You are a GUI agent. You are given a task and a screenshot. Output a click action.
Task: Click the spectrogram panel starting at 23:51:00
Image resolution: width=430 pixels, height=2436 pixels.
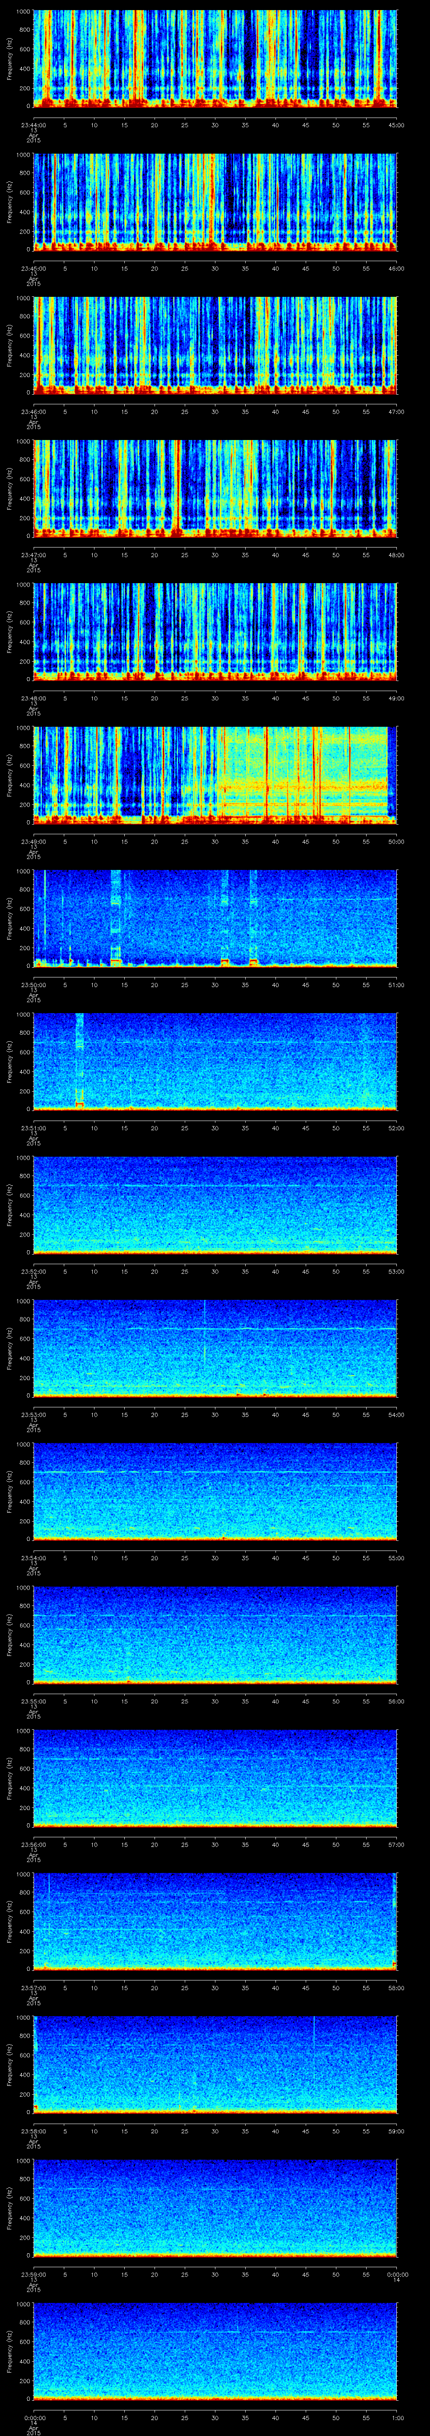(215, 1062)
